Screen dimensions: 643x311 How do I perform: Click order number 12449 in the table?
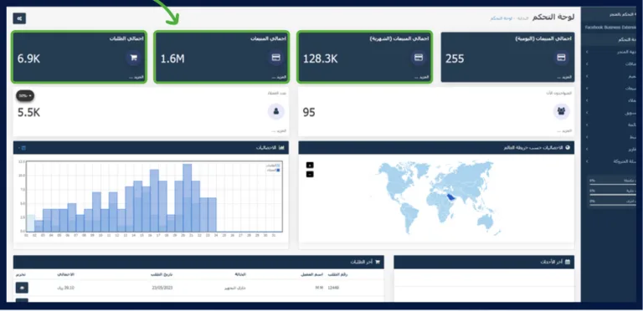[333, 288]
